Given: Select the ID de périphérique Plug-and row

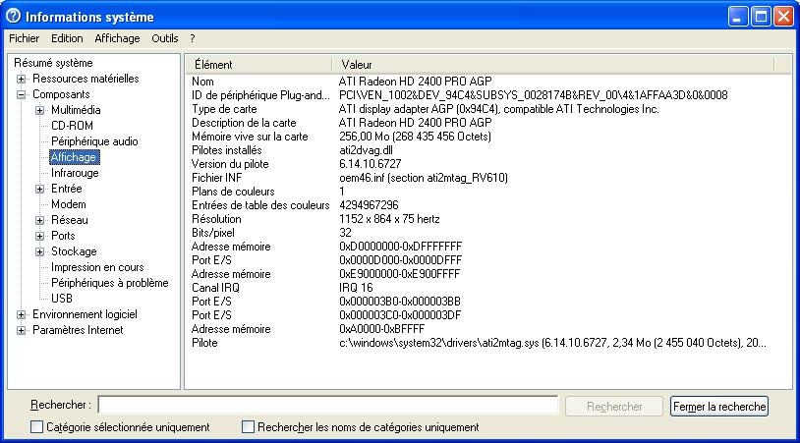Looking at the screenshot, I should 488,95.
